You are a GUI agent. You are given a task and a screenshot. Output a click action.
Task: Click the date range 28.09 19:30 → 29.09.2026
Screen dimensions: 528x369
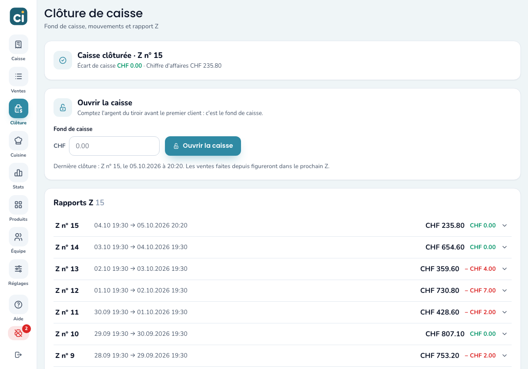click(141, 355)
